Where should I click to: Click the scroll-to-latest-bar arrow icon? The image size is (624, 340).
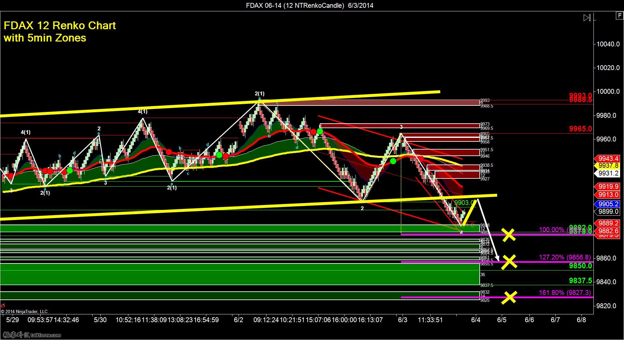point(587,18)
